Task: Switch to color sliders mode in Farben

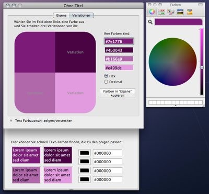Action: point(161,12)
